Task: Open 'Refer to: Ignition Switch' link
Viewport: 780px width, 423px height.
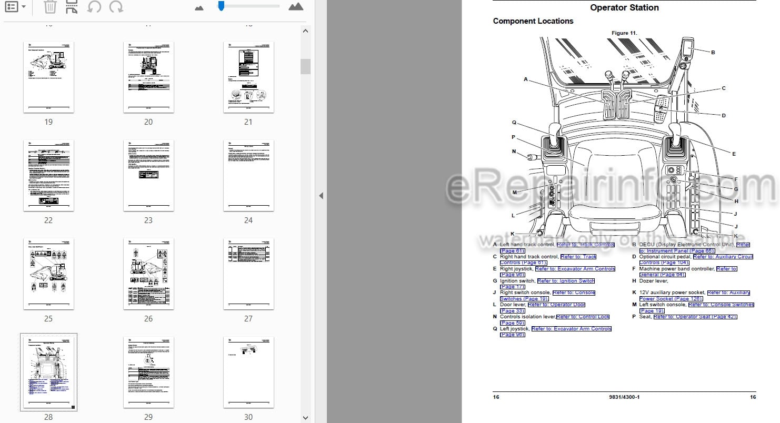Action: pos(566,281)
